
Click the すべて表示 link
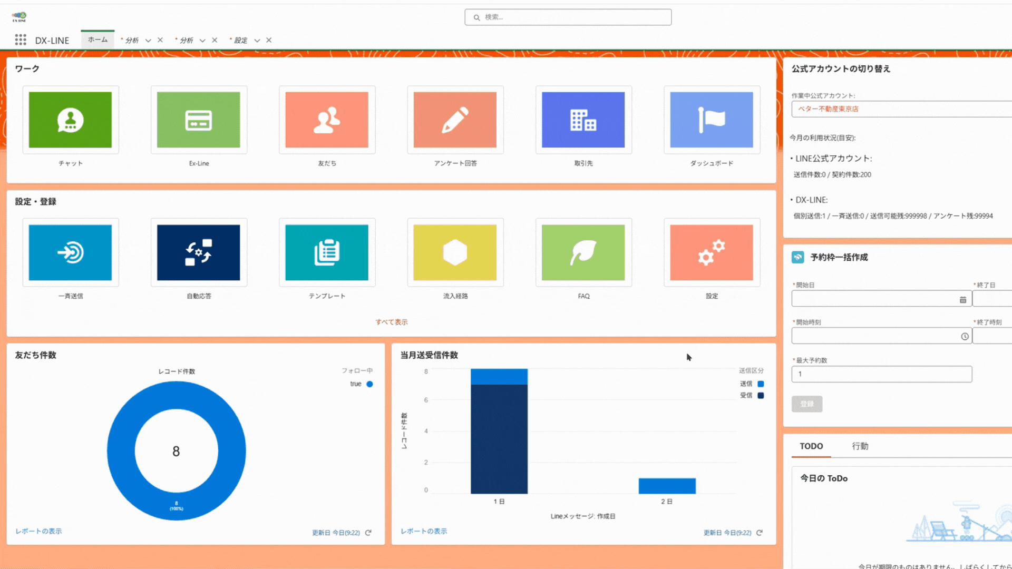coord(391,322)
